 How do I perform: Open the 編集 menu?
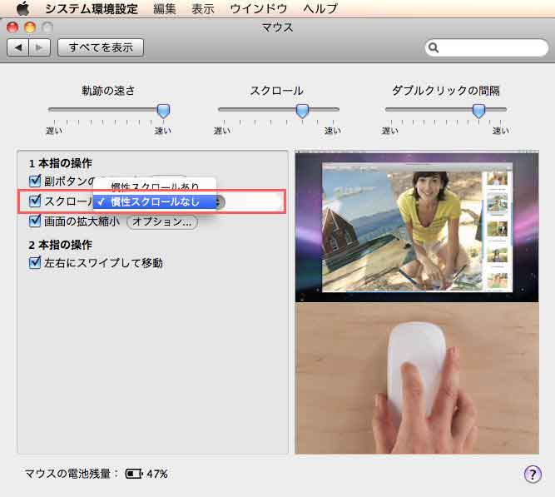pyautogui.click(x=165, y=9)
